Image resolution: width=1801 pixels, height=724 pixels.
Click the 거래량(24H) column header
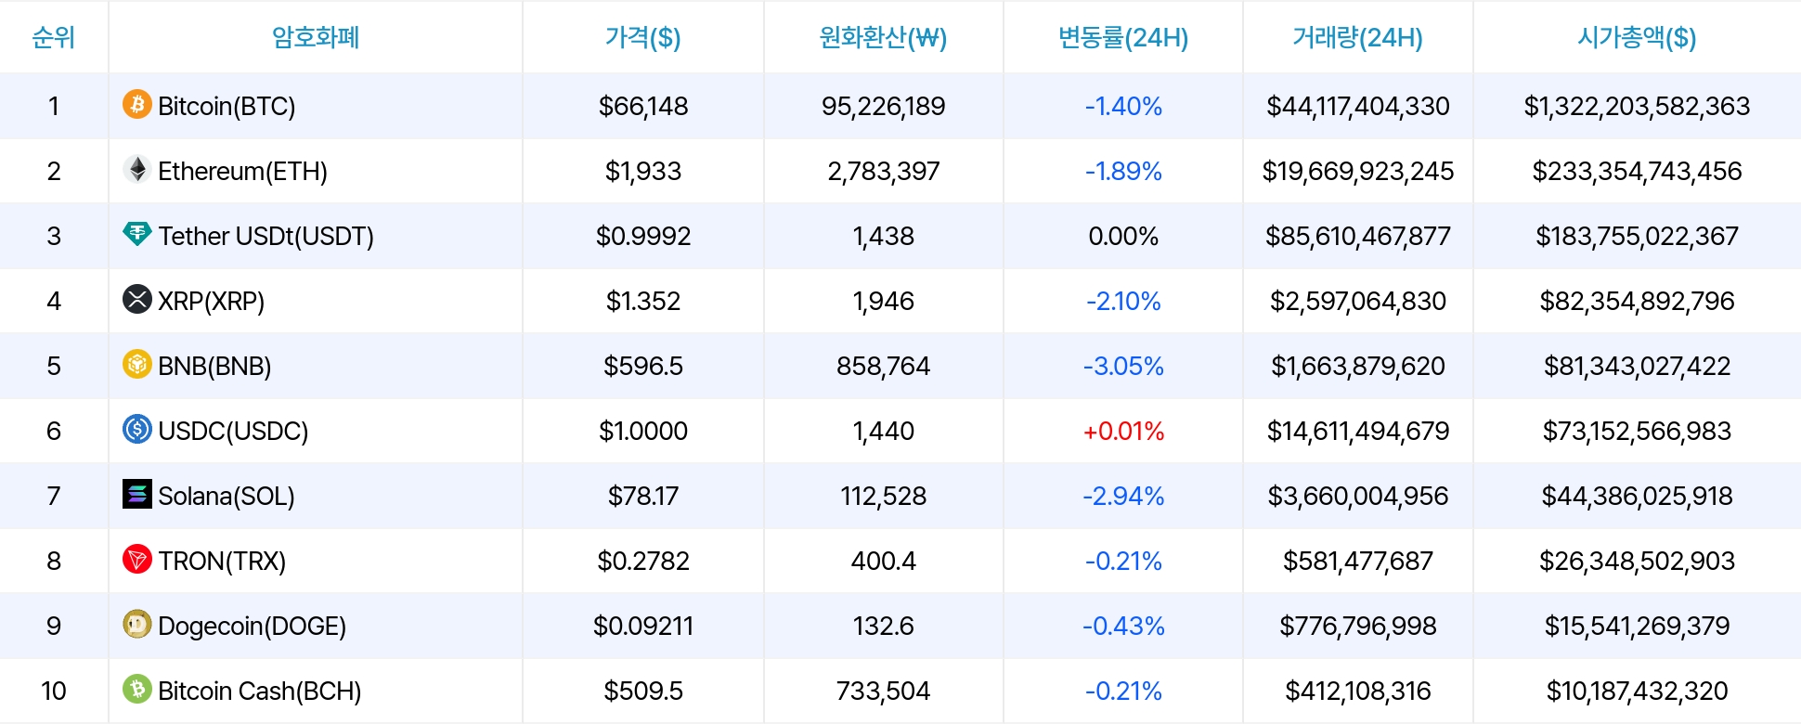click(x=1357, y=37)
